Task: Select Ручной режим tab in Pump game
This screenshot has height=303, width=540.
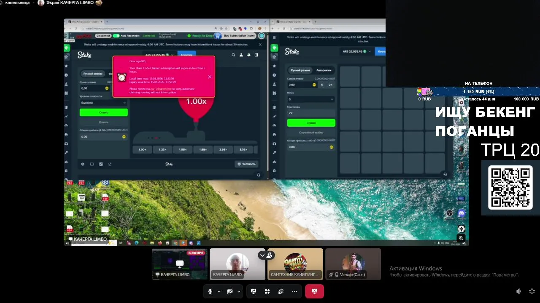Action: tap(93, 74)
